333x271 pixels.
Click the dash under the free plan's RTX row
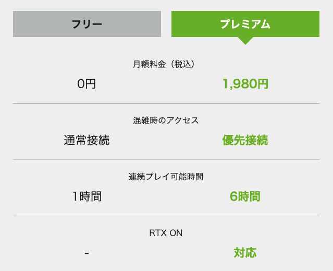(x=87, y=253)
